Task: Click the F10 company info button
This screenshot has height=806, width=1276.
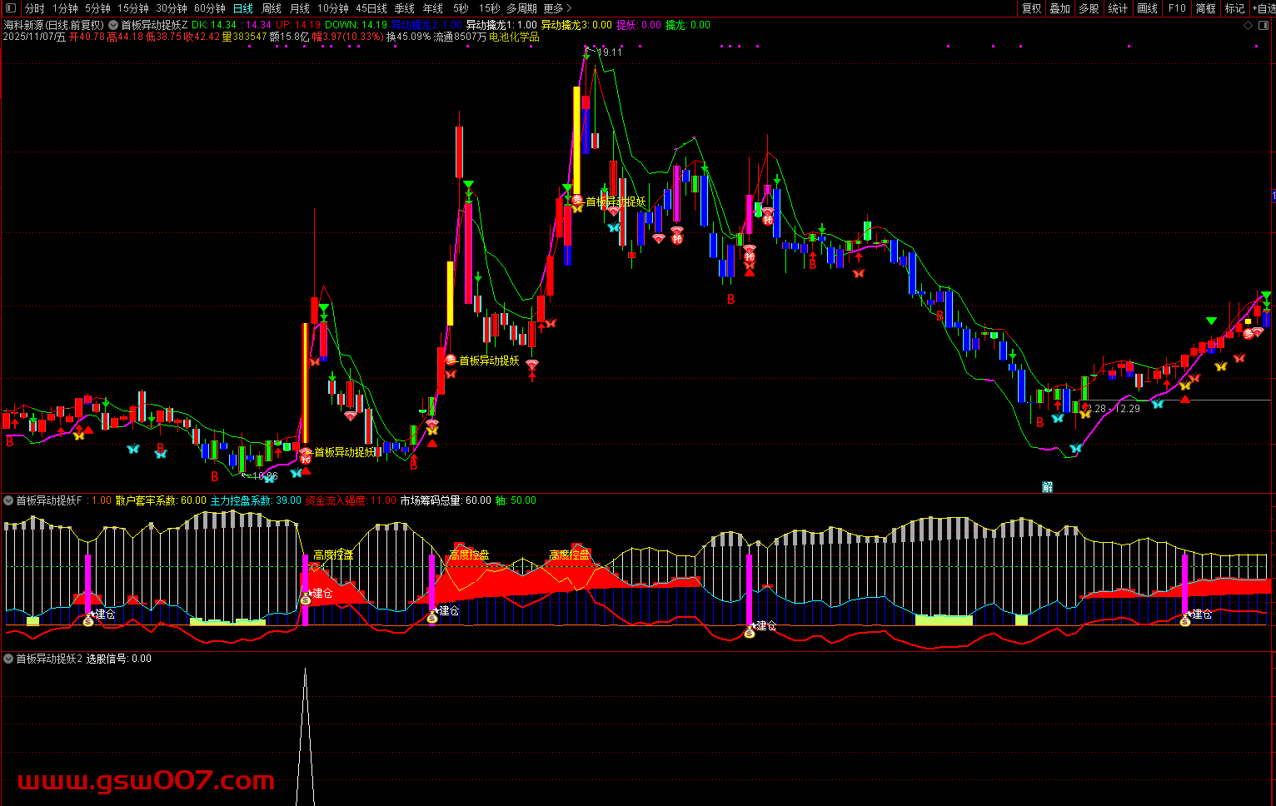Action: pyautogui.click(x=1177, y=8)
